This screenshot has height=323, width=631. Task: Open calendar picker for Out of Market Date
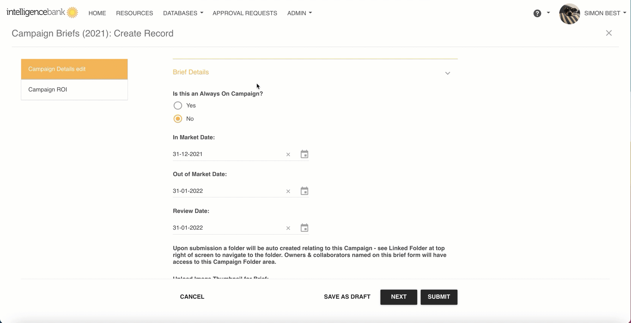click(x=304, y=191)
